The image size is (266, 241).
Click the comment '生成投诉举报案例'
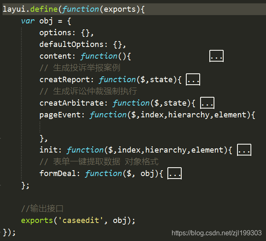[86, 68]
